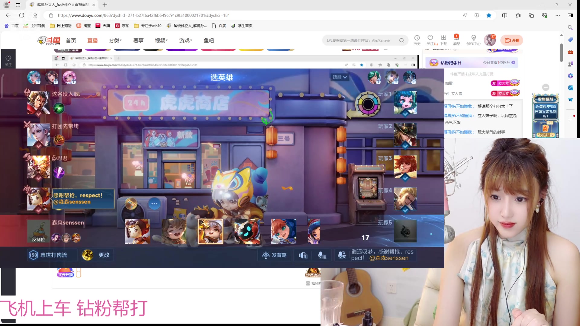
Task: Add a sidebar app with the plus icon
Action: [570, 119]
